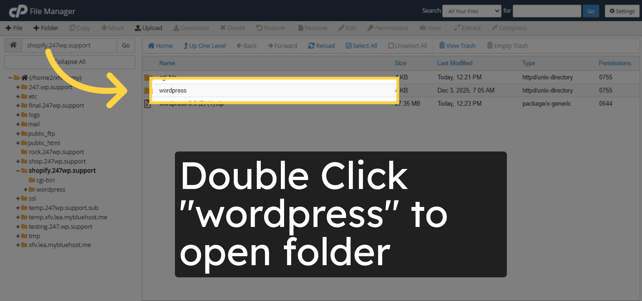
Task: Open the +File menu item
Action: [14, 28]
